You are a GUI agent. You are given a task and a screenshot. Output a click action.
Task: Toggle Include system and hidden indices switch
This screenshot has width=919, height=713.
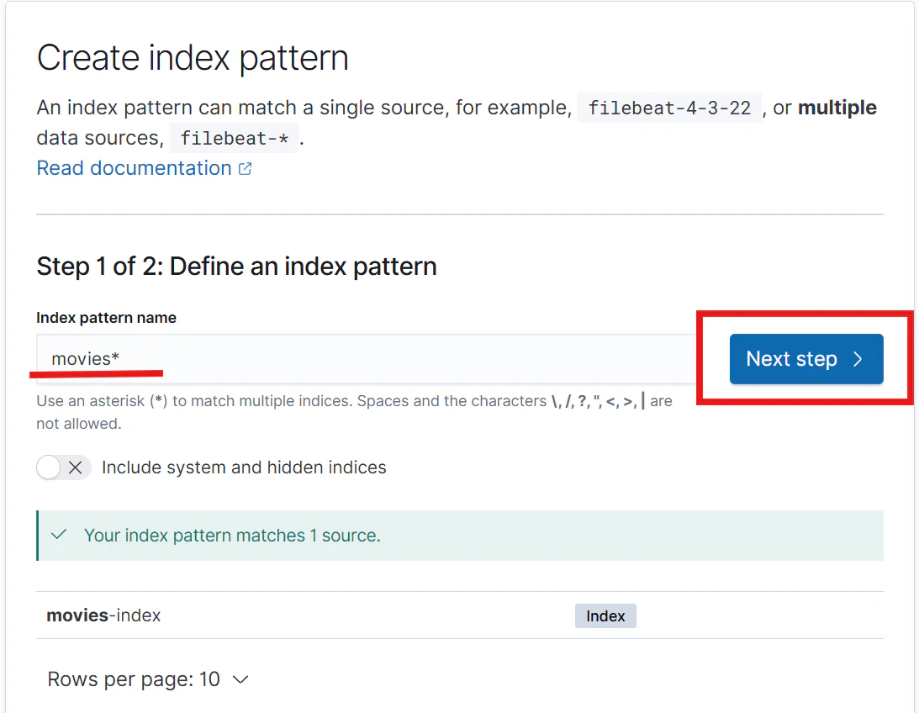[63, 467]
